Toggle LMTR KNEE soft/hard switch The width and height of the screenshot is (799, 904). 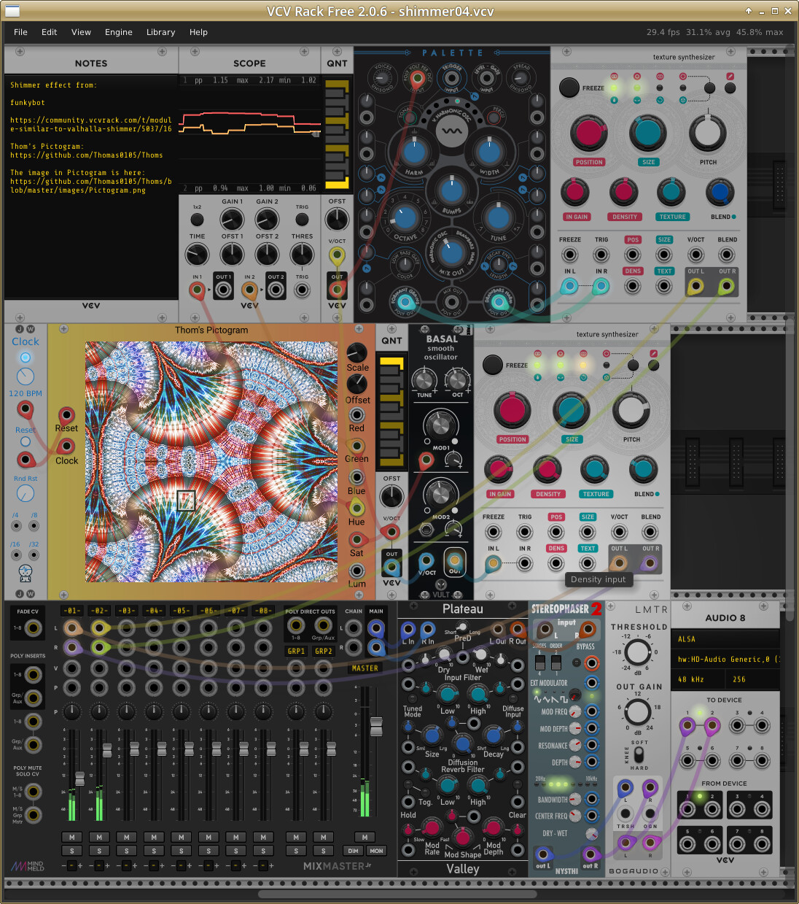click(639, 755)
